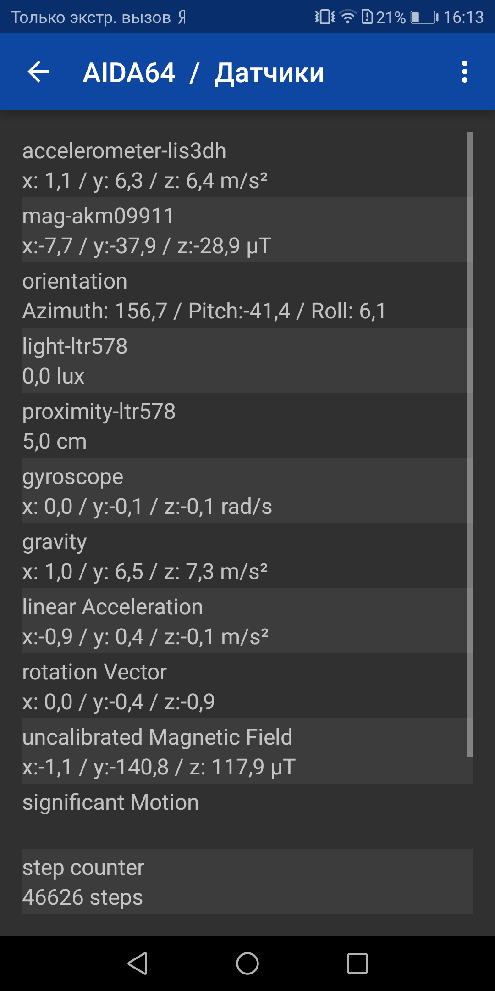This screenshot has width=495, height=991.
Task: Tap the back arrow in header
Action: (x=38, y=72)
